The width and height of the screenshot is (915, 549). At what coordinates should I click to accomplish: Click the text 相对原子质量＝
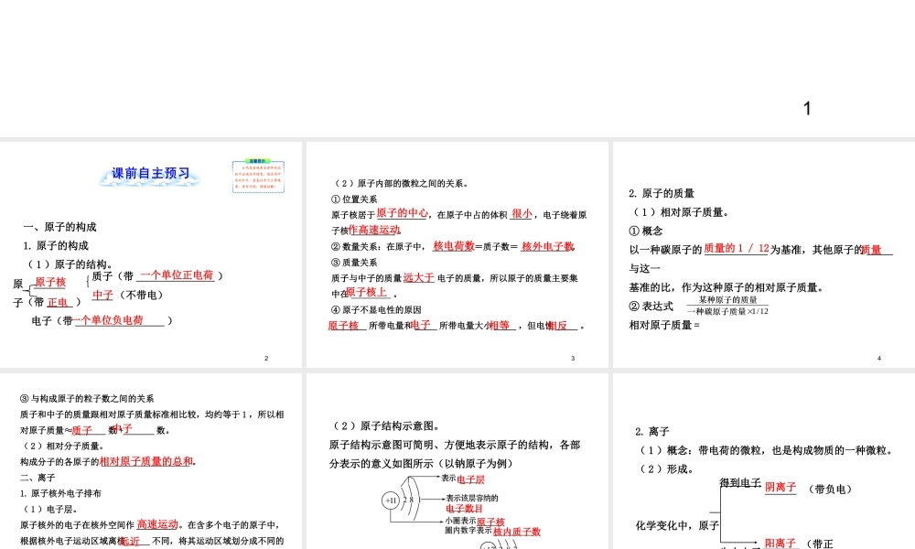click(664, 325)
